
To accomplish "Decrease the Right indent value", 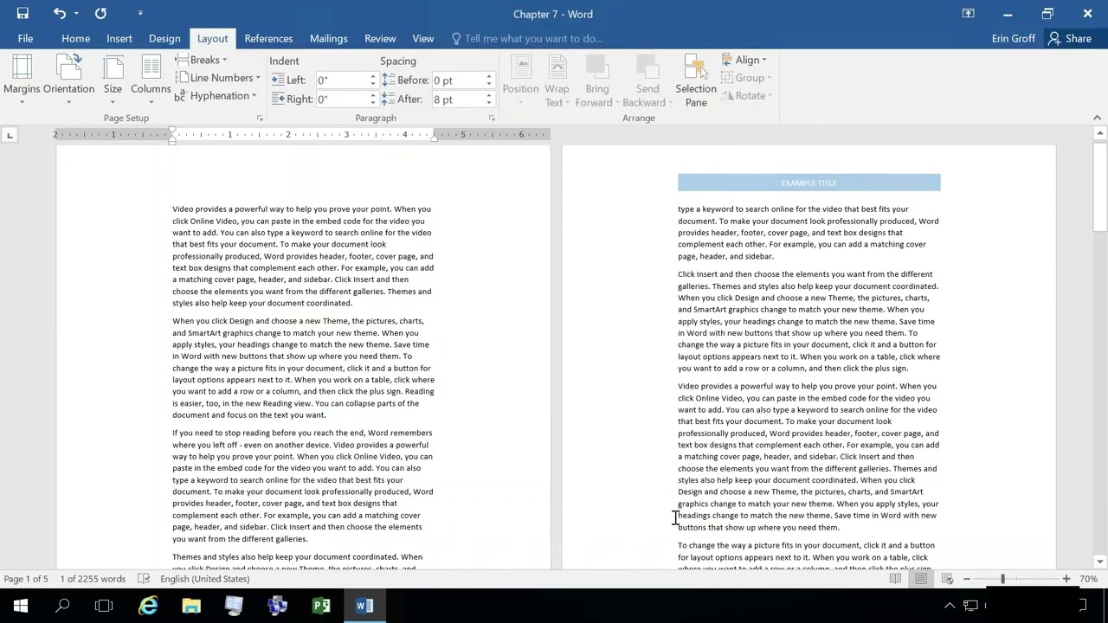I will tap(373, 103).
